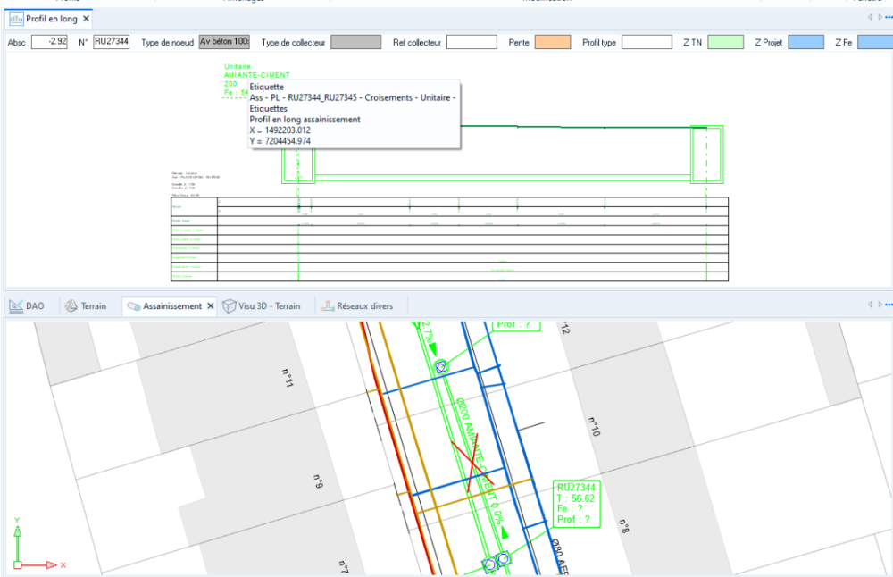
Task: Close the Assainissement tab
Action: coord(210,305)
